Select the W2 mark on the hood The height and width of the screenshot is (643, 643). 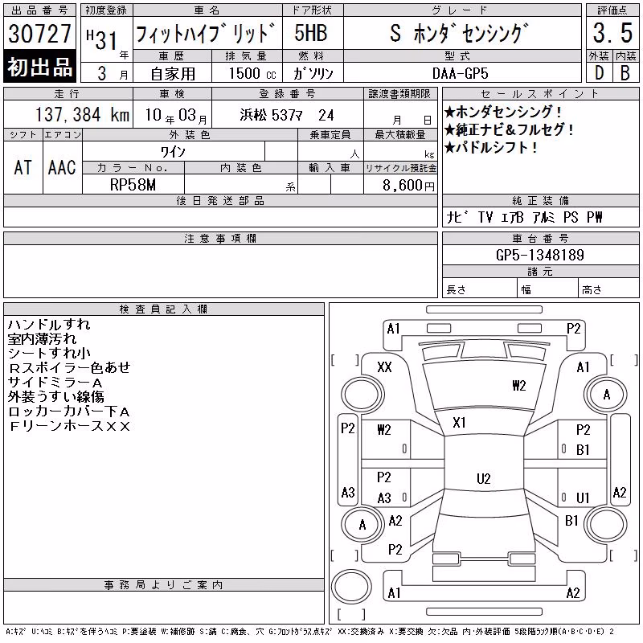click(518, 386)
